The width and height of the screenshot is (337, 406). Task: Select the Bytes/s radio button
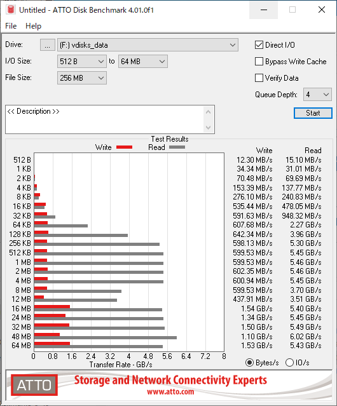[x=249, y=363]
